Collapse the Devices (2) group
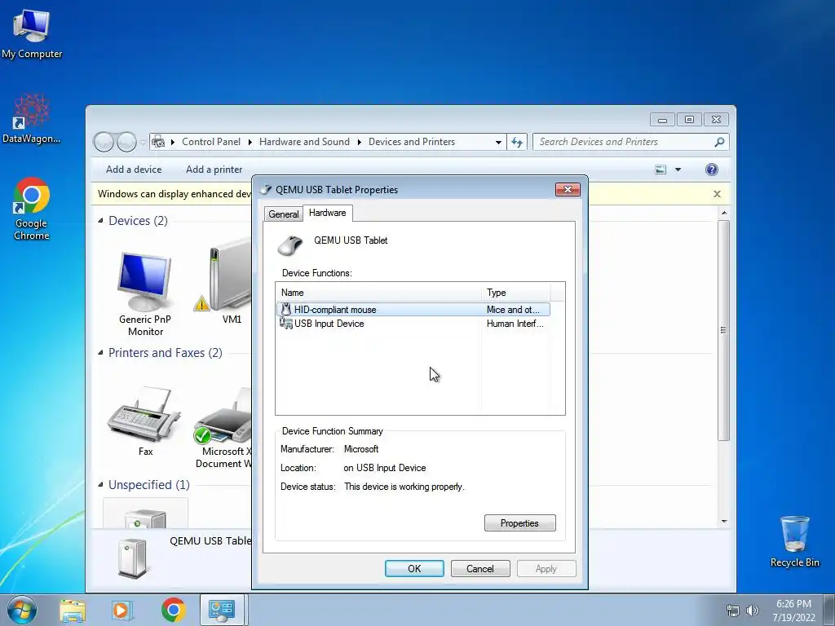Screen dimensions: 835x626 pyautogui.click(x=100, y=220)
